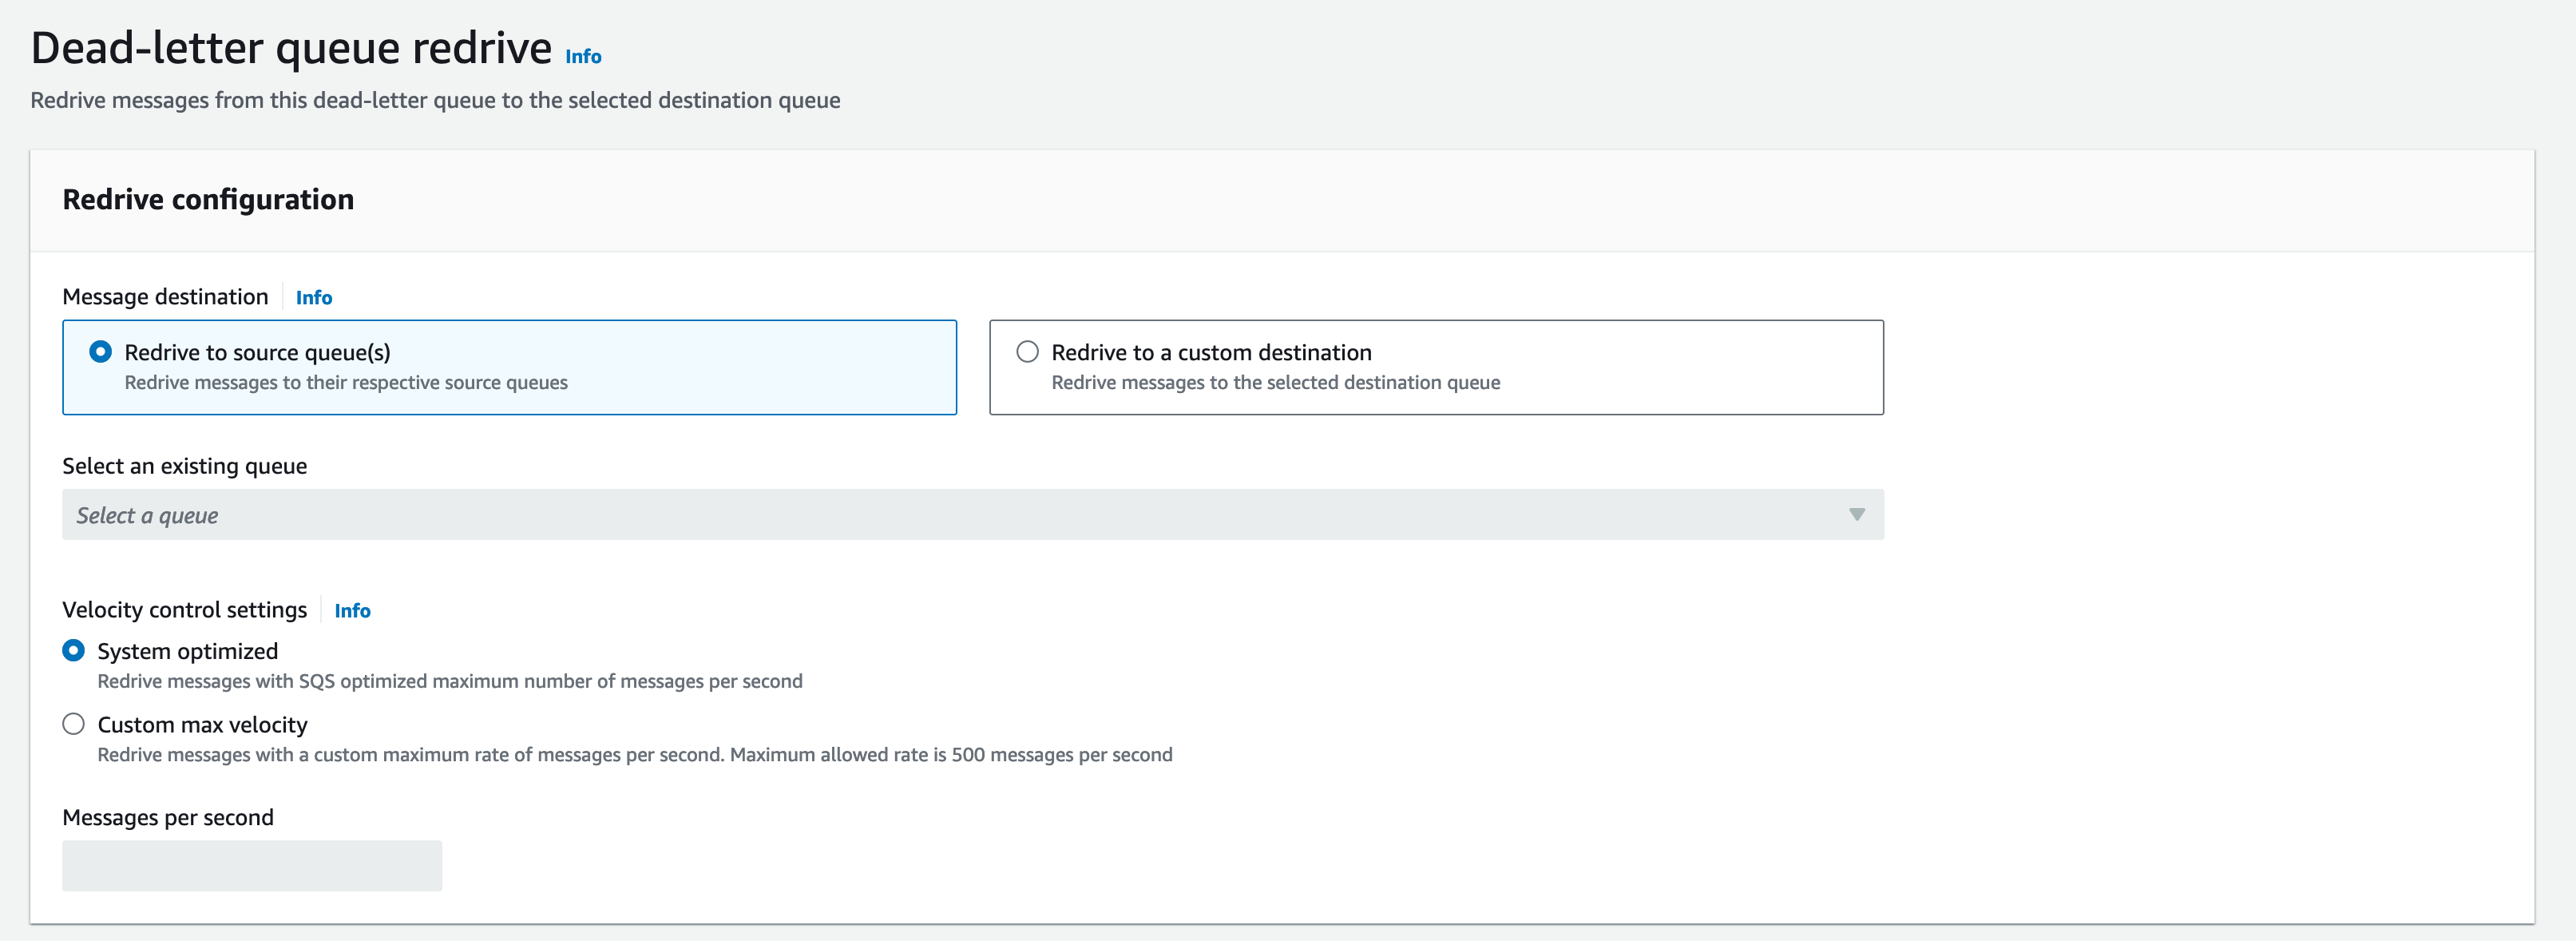Select Redrive to source queue(s) radio button

coord(100,352)
